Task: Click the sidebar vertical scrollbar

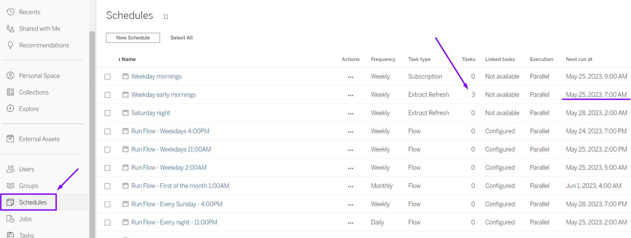Action: point(92,133)
